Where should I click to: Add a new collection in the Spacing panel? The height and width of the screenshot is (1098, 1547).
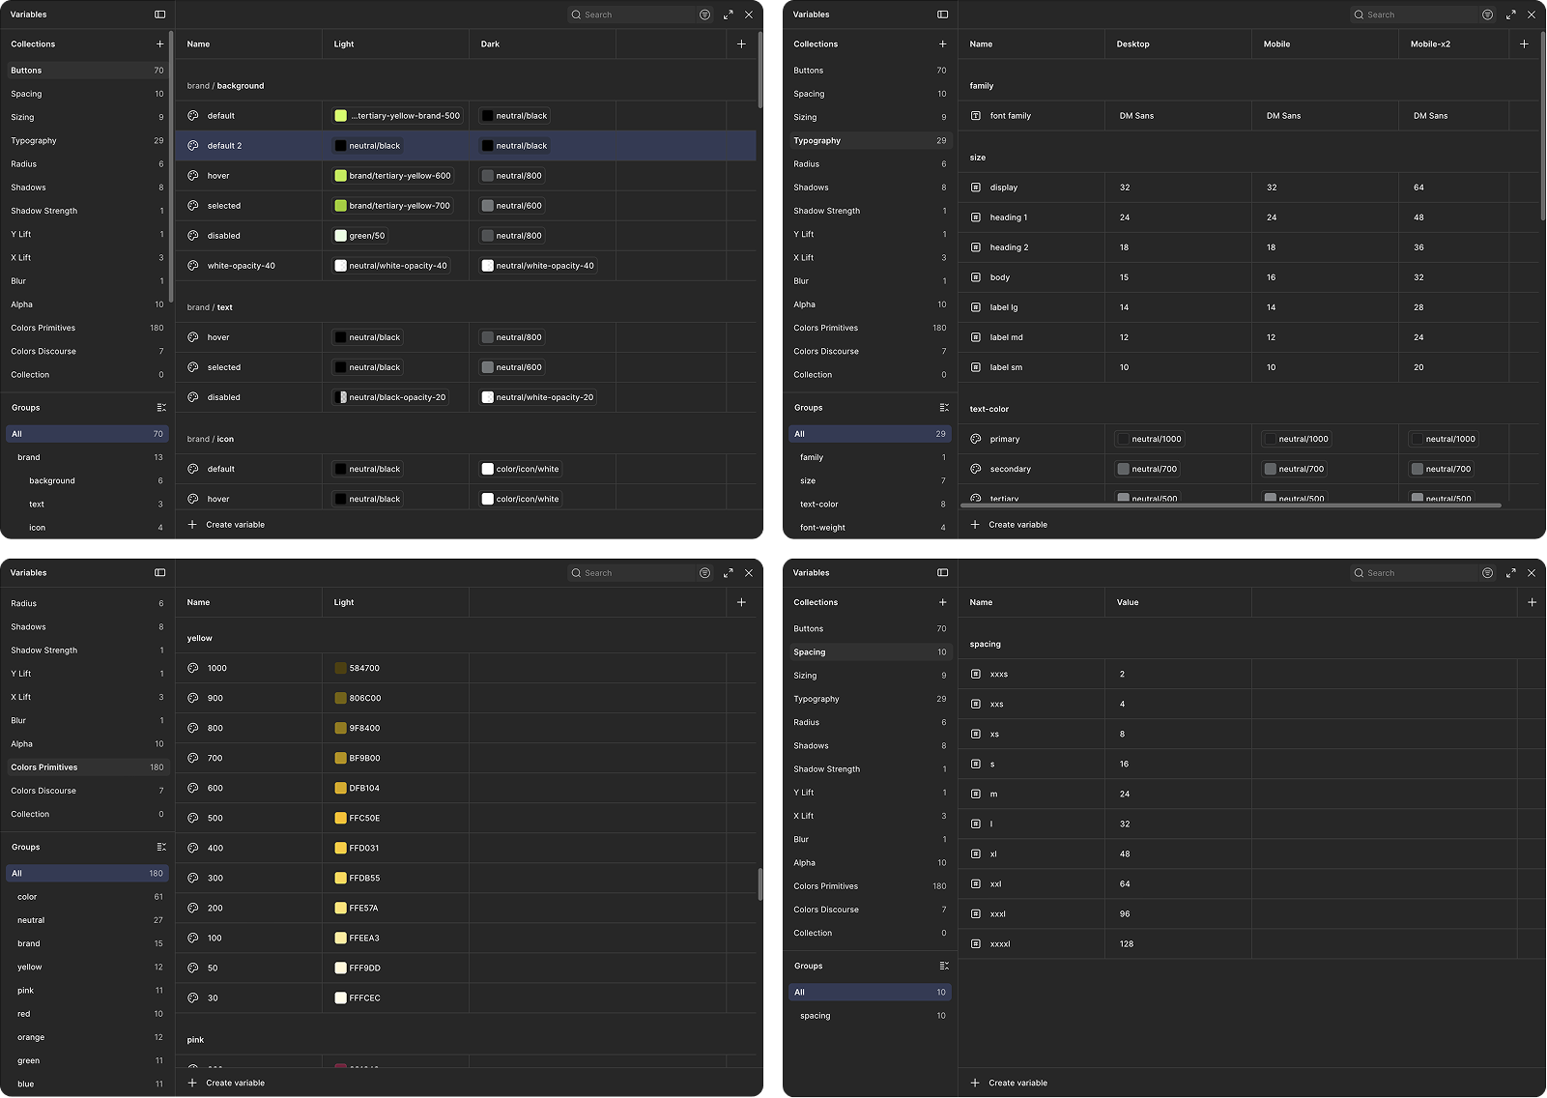tap(942, 602)
